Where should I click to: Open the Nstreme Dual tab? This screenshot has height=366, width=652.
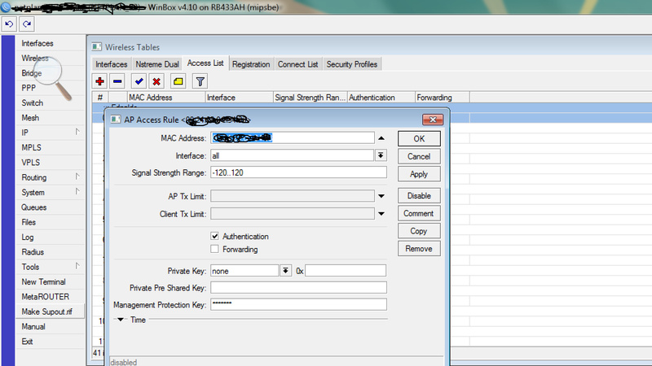157,64
